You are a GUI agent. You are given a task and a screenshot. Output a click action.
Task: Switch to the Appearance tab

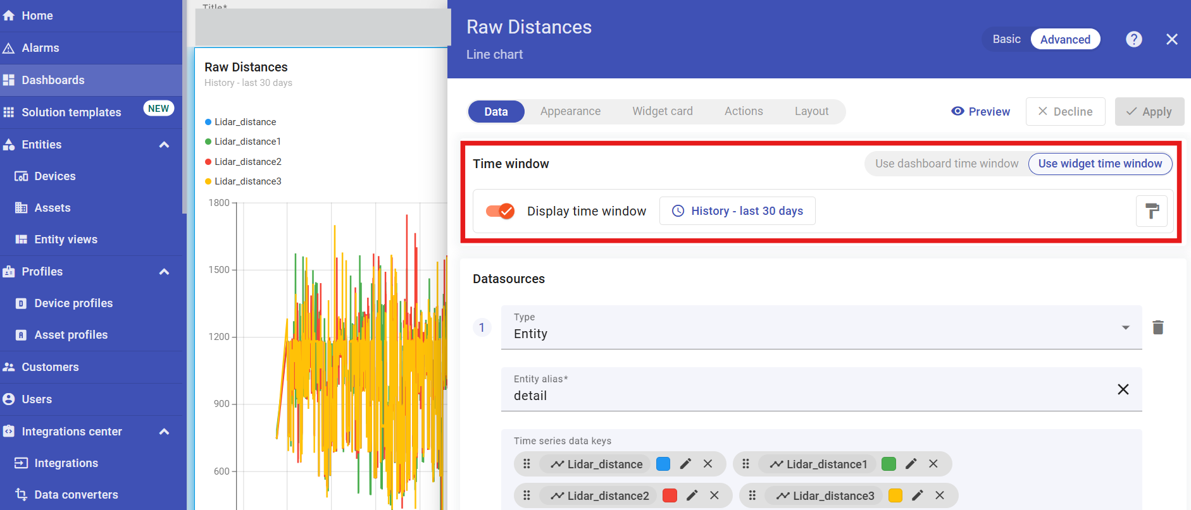click(x=570, y=111)
